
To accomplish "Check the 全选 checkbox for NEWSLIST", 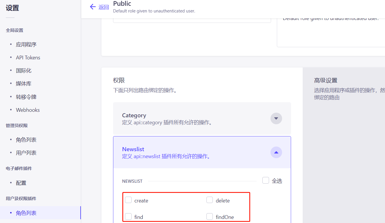I will pos(266,180).
